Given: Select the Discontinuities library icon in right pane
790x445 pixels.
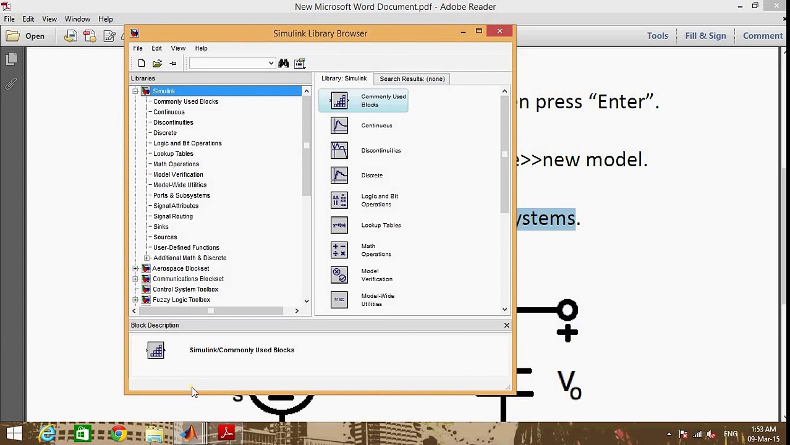Looking at the screenshot, I should click(x=339, y=150).
